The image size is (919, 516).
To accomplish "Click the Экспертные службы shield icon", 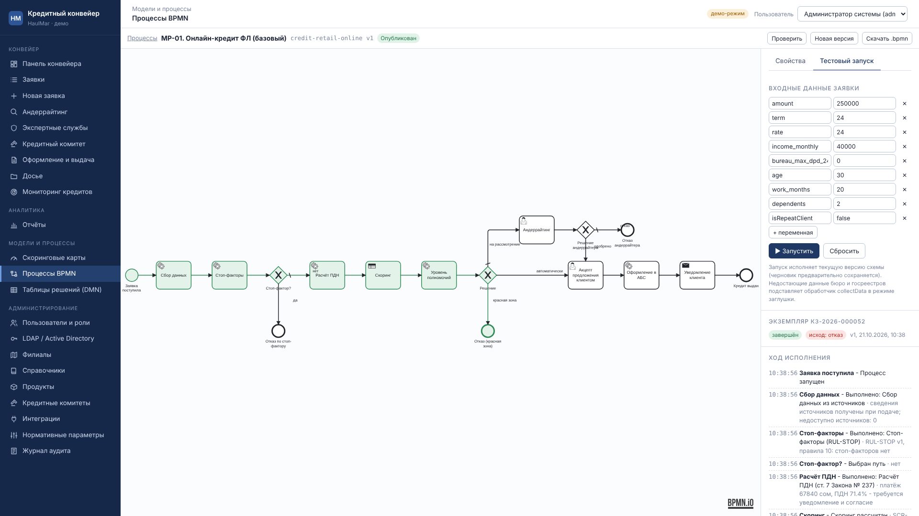I will pos(14,128).
